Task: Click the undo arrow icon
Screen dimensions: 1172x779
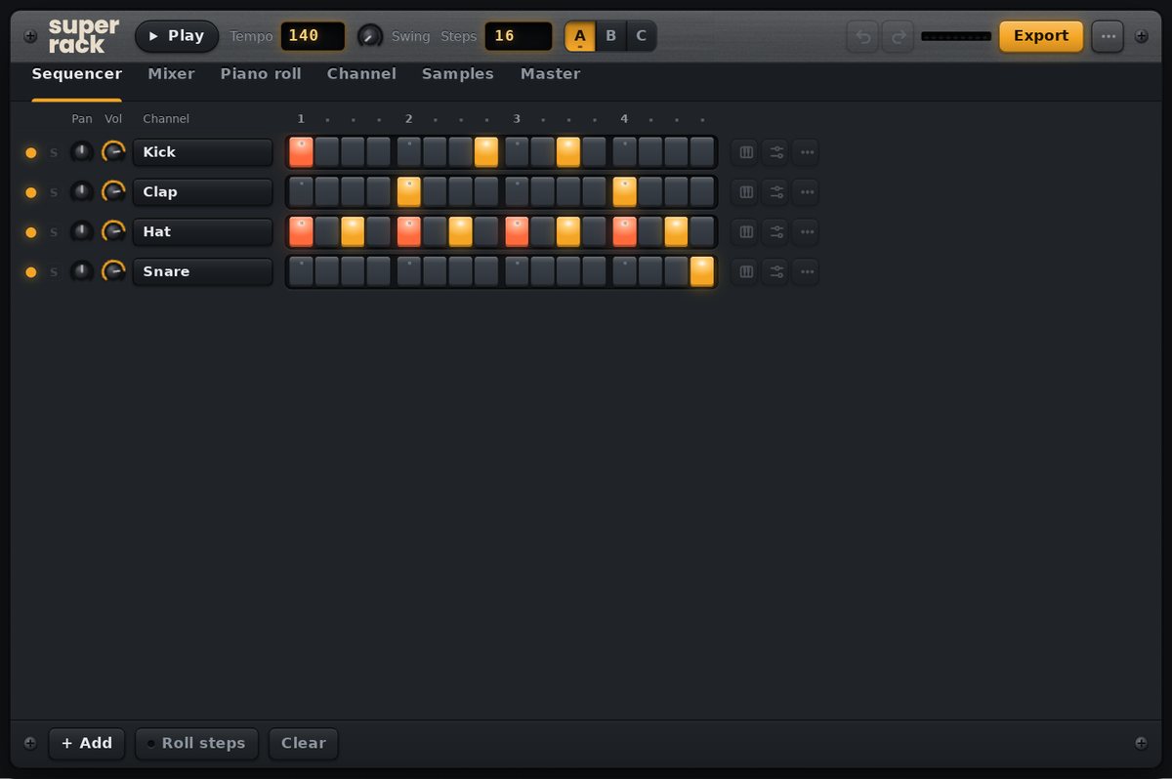Action: pyautogui.click(x=862, y=36)
